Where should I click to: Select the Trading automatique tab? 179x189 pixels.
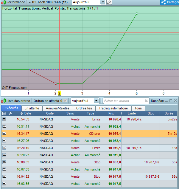[113, 108]
